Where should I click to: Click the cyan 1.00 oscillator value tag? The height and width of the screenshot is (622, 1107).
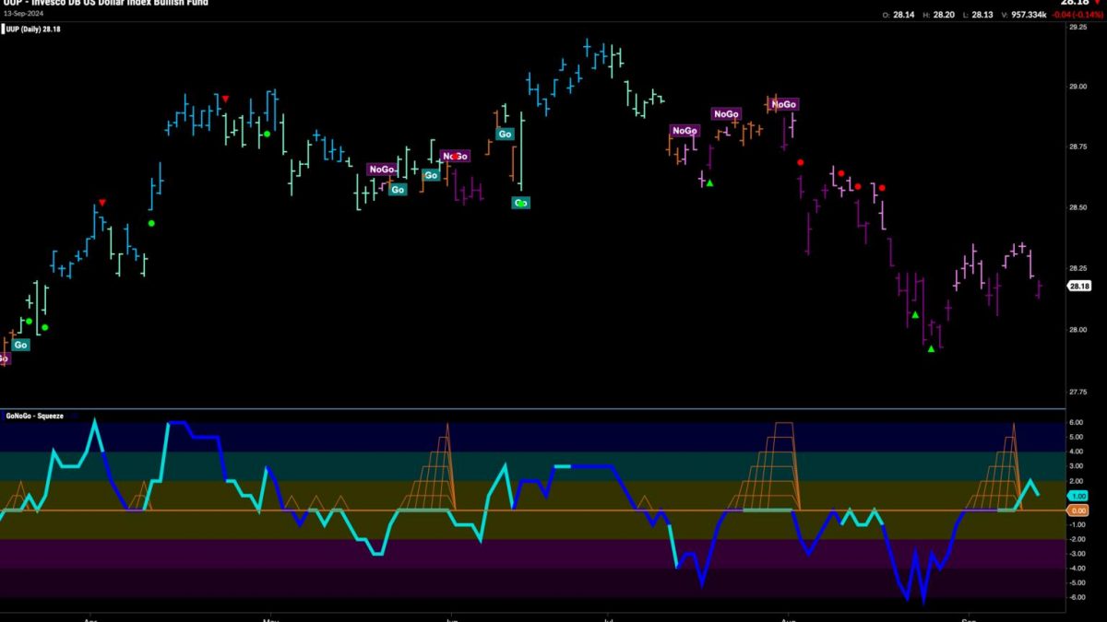(x=1078, y=496)
